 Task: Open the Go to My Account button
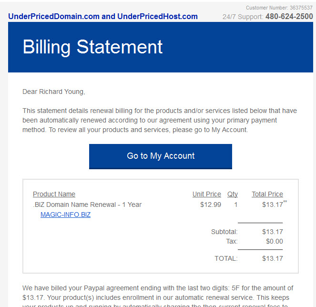(161, 156)
